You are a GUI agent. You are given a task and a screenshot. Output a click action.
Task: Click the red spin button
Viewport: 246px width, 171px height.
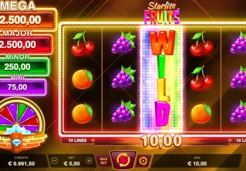pyautogui.click(x=123, y=161)
